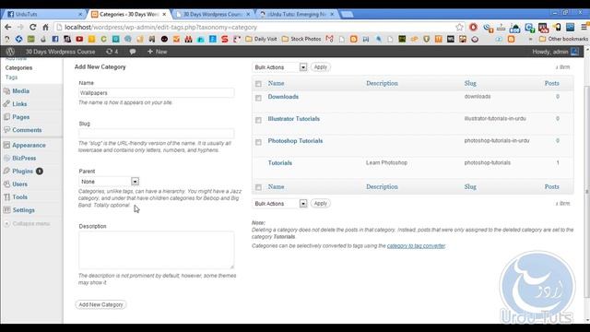The height and width of the screenshot is (332, 590).
Task: Open the YouTube bookmark icon
Action: (79, 39)
